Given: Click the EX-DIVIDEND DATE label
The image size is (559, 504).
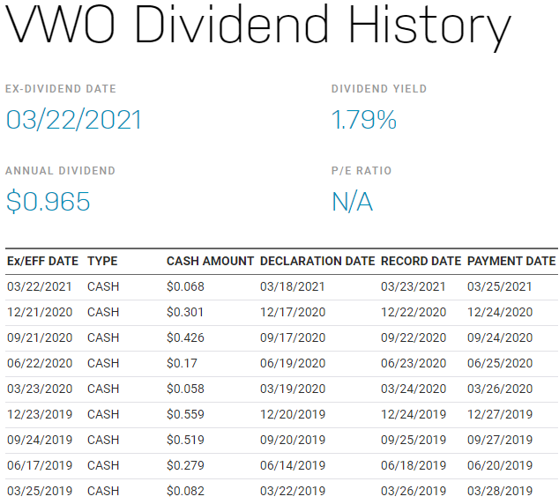Looking at the screenshot, I should tap(61, 89).
